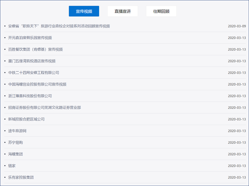Click the 苏宁易购 link

(15, 143)
